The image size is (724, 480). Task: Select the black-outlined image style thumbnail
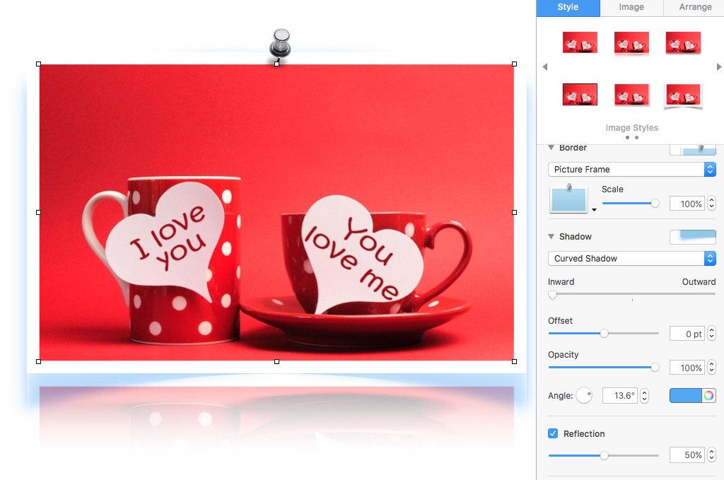(x=580, y=94)
